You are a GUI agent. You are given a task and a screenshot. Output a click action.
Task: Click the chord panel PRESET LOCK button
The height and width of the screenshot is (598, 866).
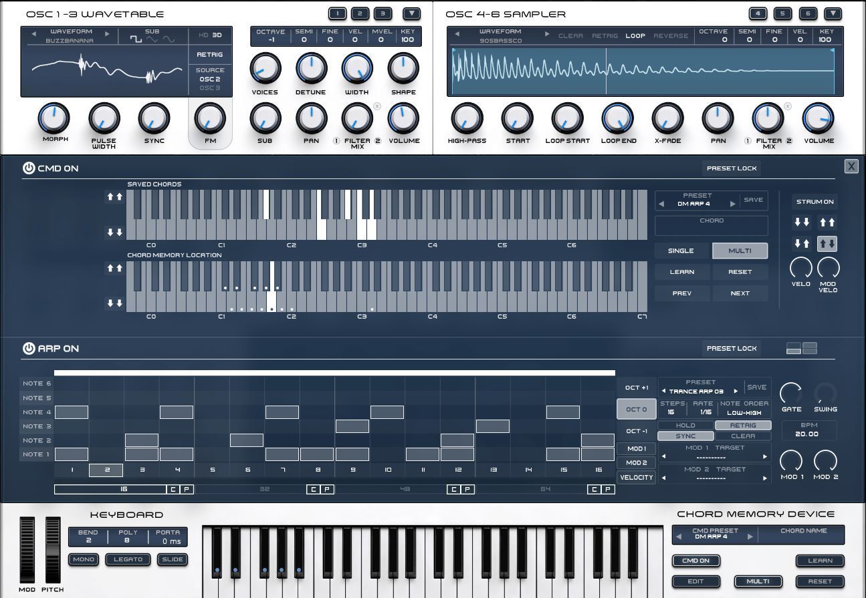pyautogui.click(x=732, y=168)
